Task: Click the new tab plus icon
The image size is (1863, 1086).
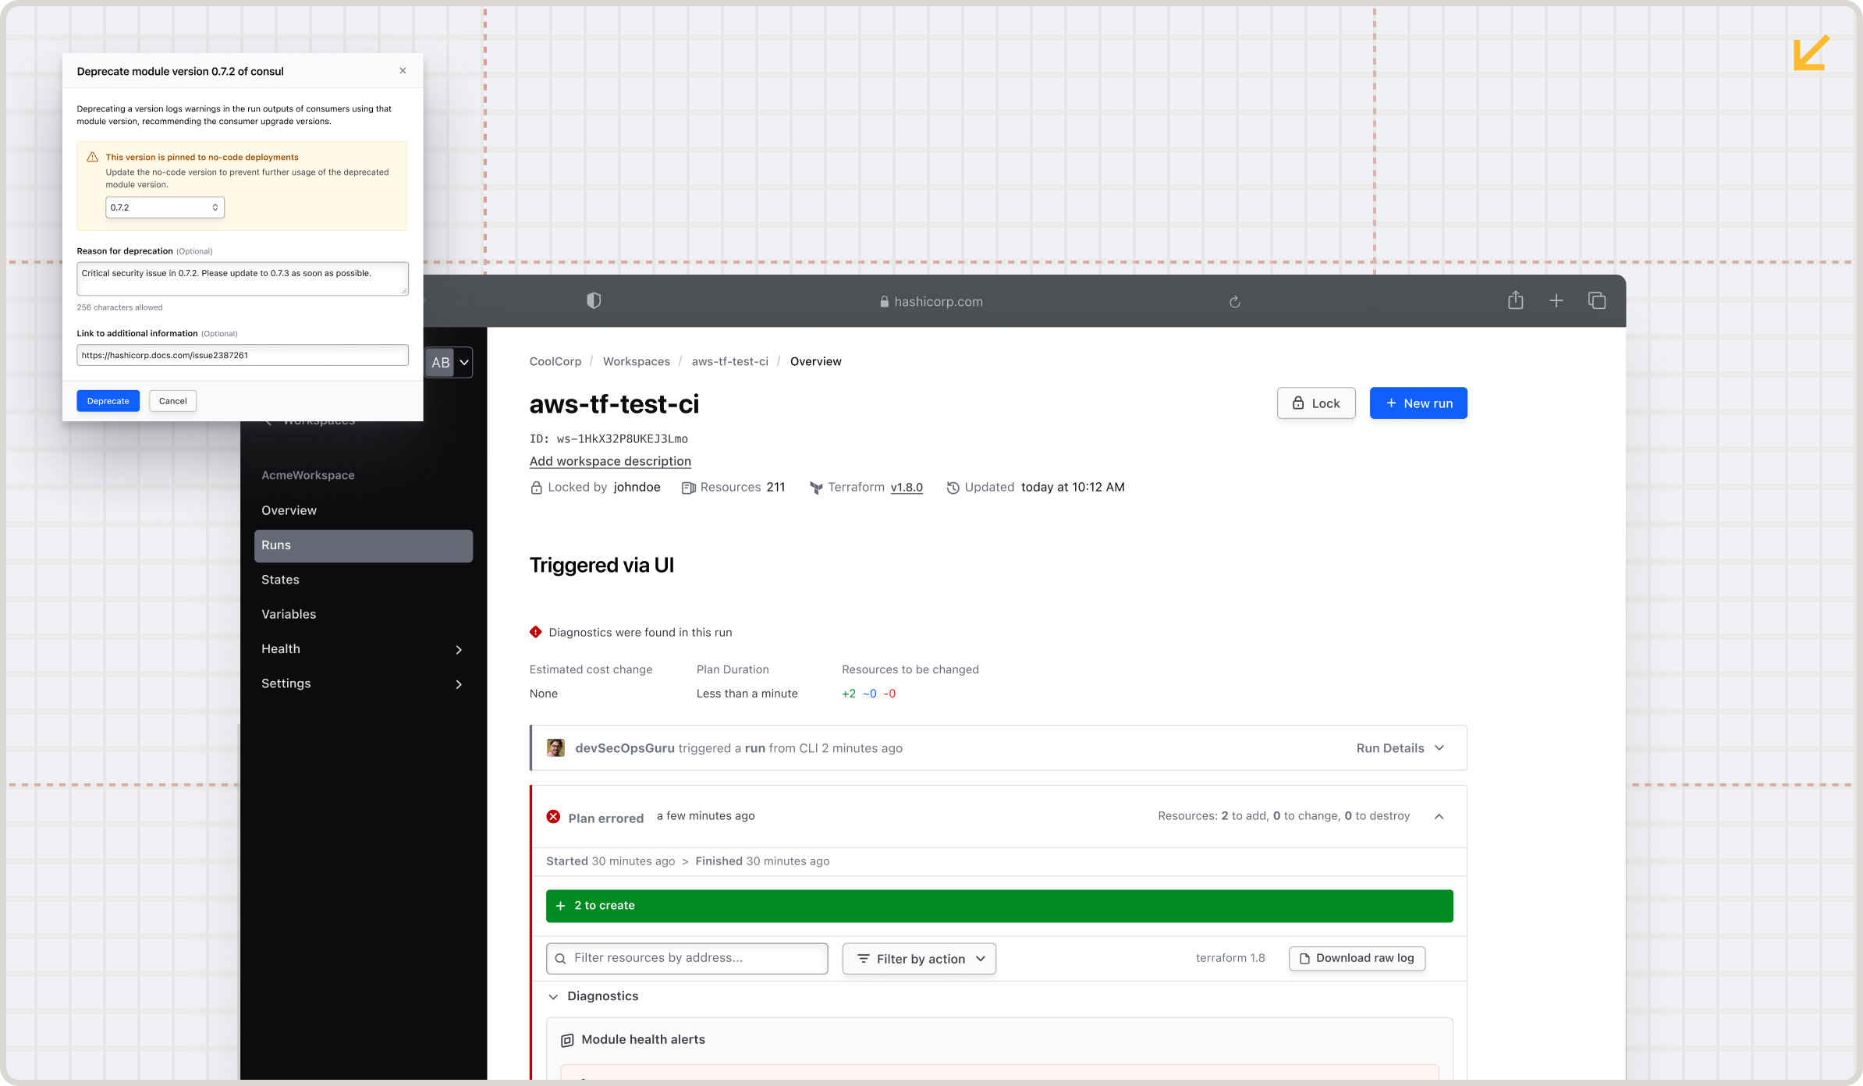Action: tap(1556, 300)
